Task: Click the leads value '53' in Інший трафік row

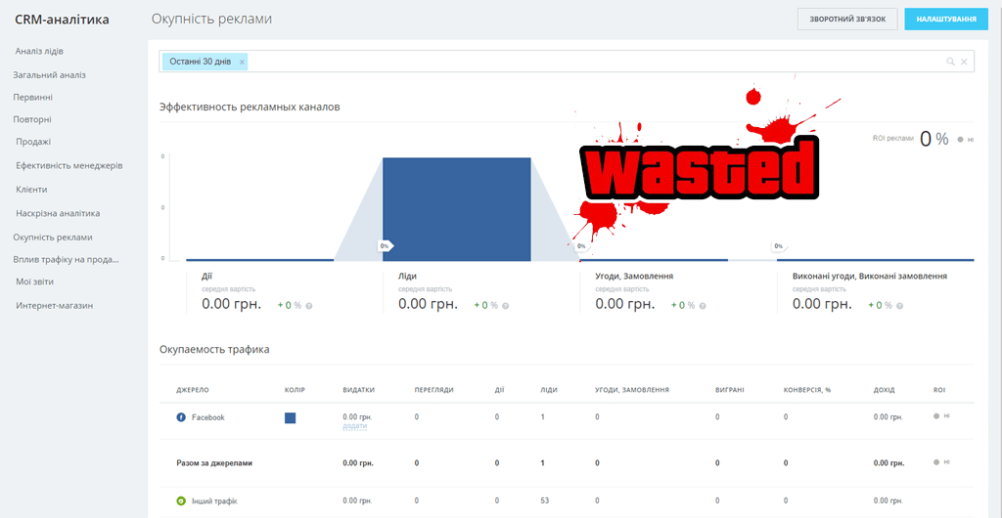Action: tap(545, 501)
